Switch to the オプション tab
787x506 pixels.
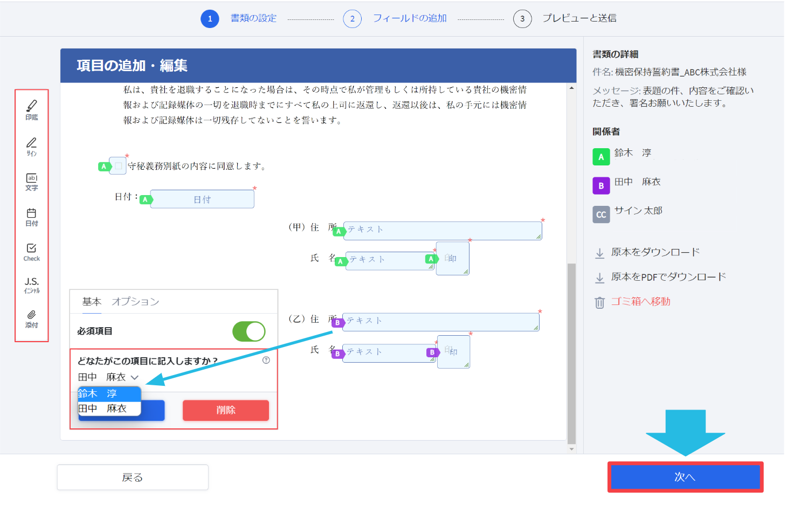tap(135, 302)
